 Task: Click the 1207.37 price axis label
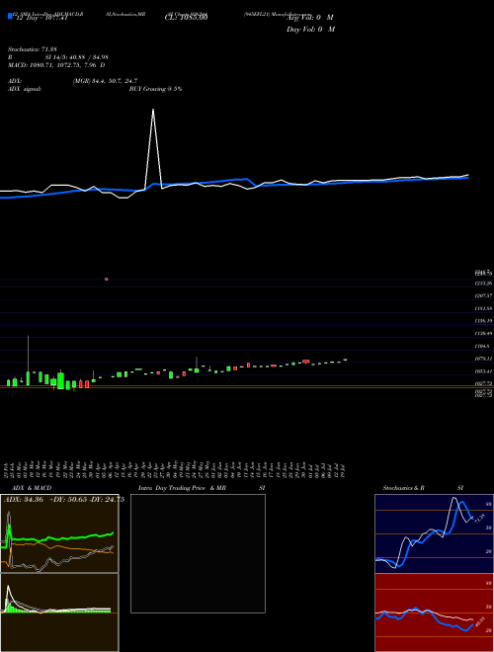point(484,295)
